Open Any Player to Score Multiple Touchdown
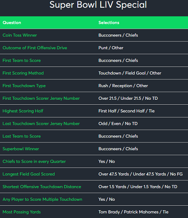The width and height of the screenshot is (188, 218). [x=42, y=200]
